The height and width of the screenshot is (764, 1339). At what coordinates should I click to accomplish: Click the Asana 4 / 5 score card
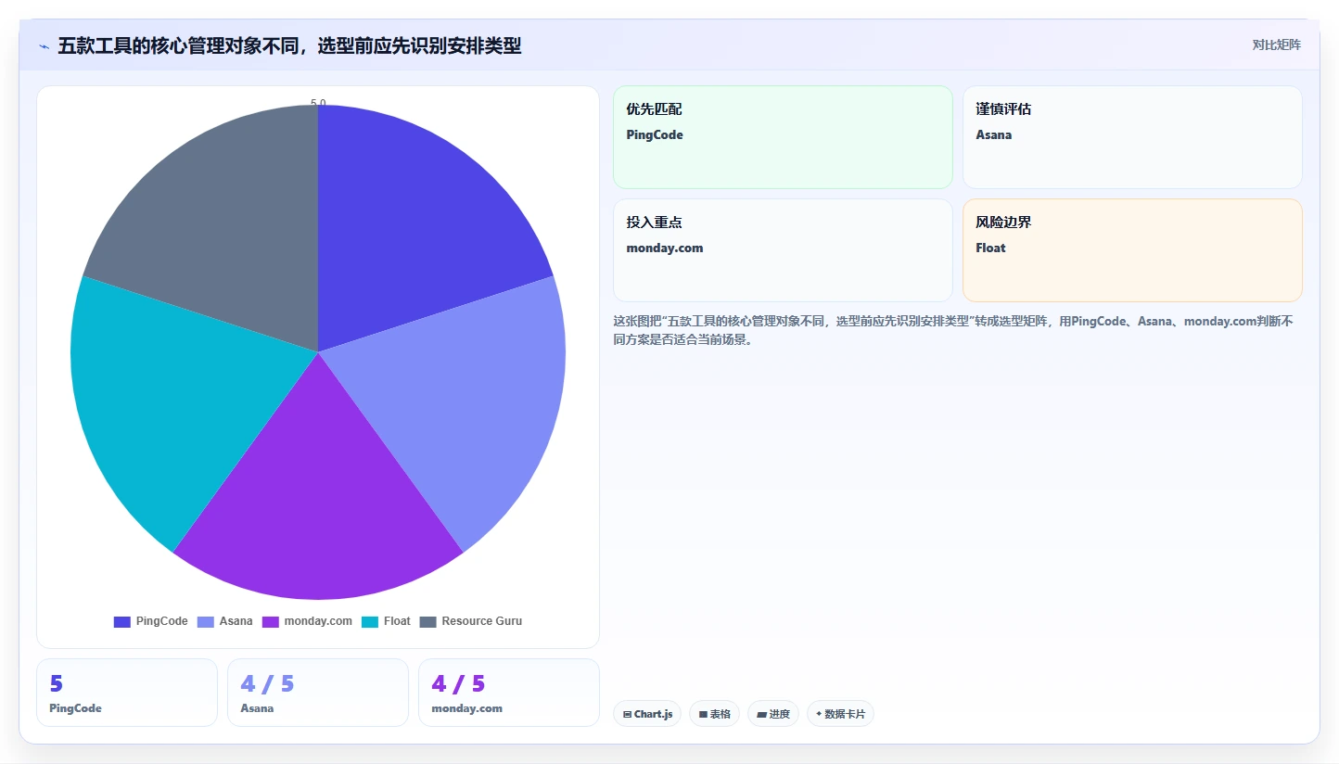(317, 693)
